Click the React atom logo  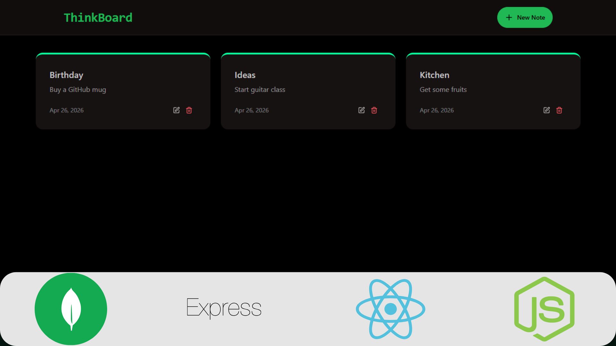click(390, 309)
